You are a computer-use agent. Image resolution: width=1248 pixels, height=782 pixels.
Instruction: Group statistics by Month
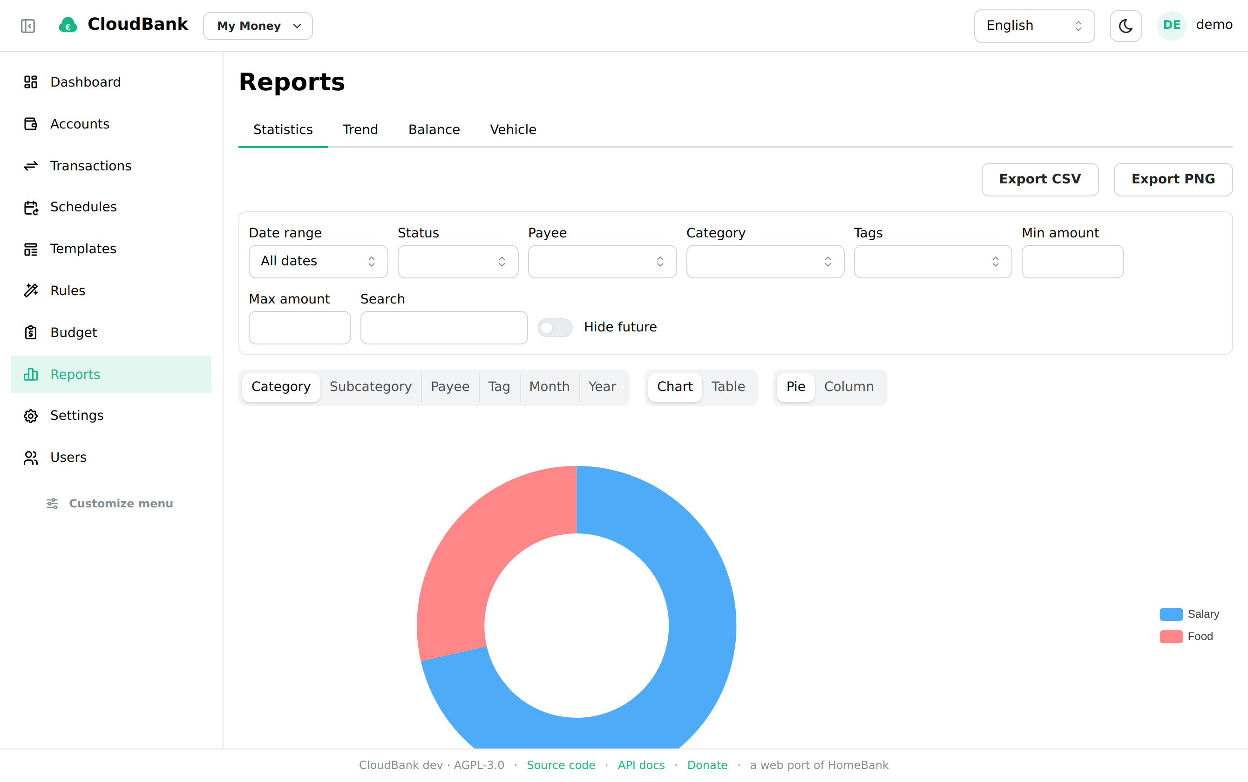549,387
